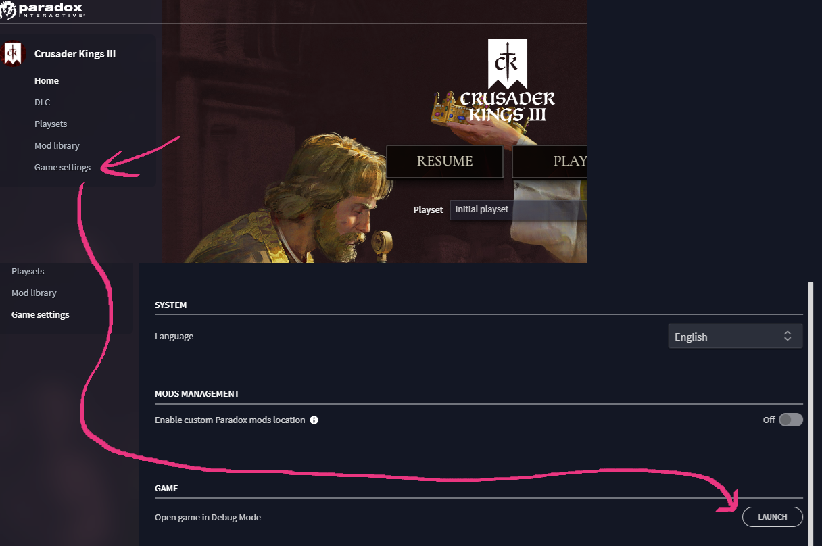Select the bold Game settings entry

pyautogui.click(x=41, y=314)
